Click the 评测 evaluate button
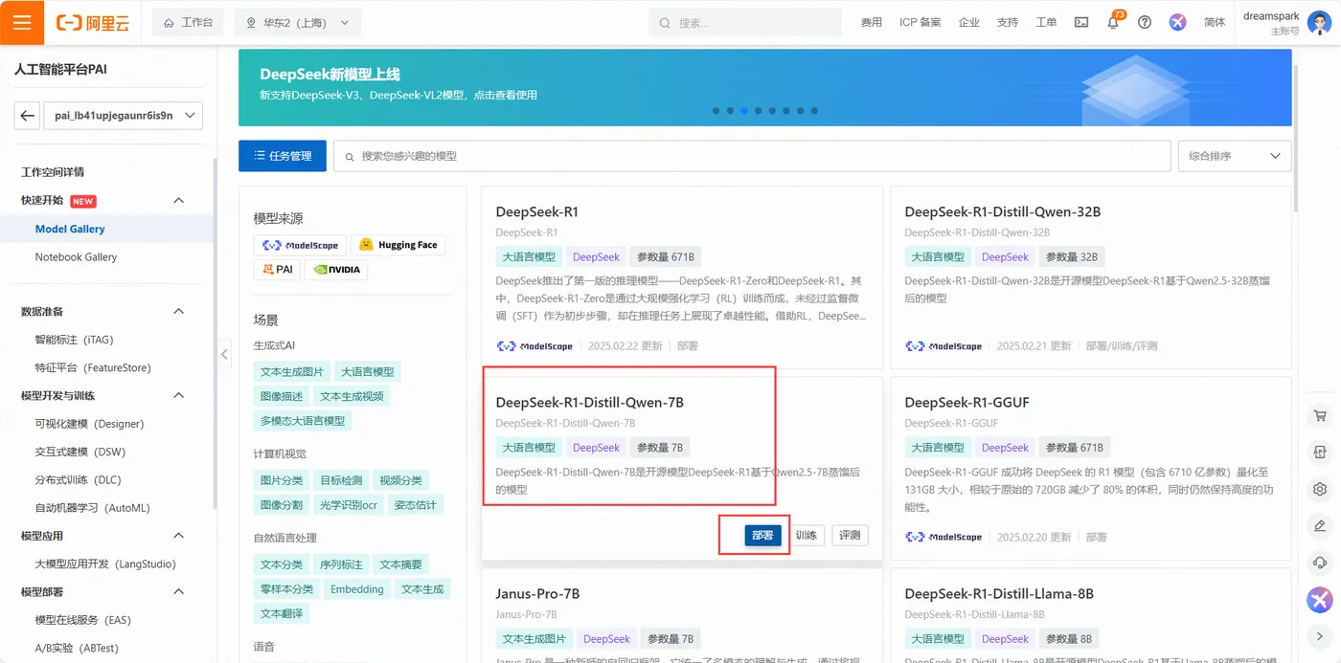This screenshot has width=1341, height=663. (850, 536)
